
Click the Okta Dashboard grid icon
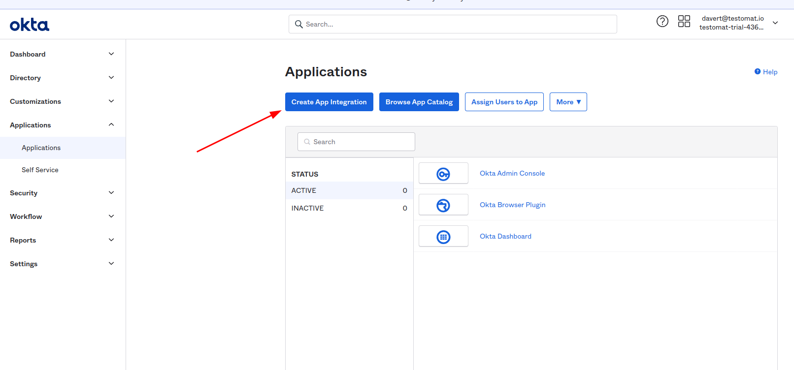443,237
